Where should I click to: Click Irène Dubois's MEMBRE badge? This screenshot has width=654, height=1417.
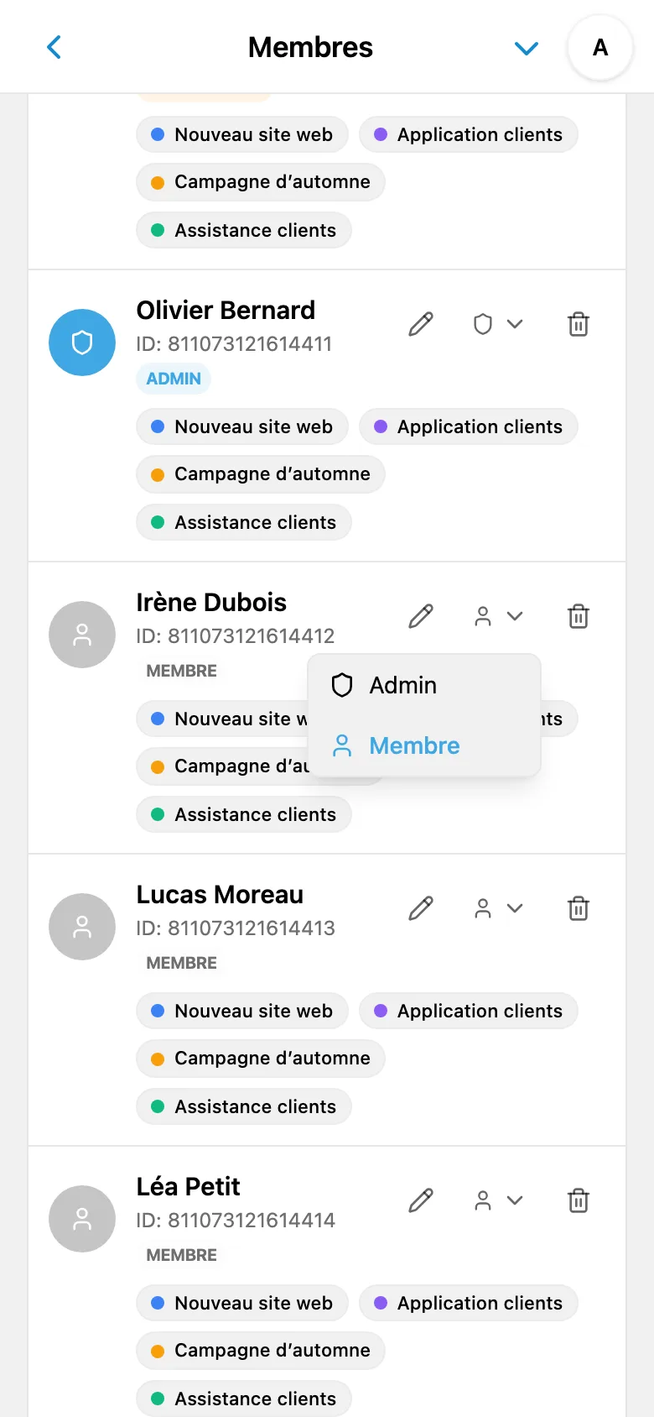click(181, 671)
